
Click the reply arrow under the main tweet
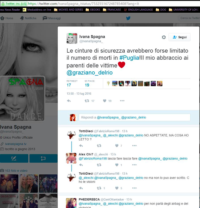69,101
